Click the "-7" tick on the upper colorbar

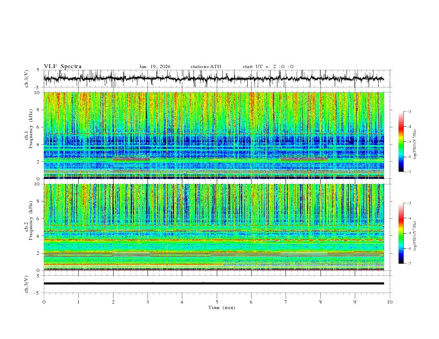pyautogui.click(x=409, y=172)
